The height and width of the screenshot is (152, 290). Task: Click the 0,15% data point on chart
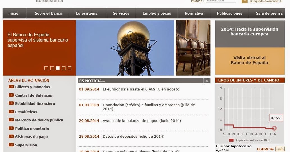(x=274, y=128)
